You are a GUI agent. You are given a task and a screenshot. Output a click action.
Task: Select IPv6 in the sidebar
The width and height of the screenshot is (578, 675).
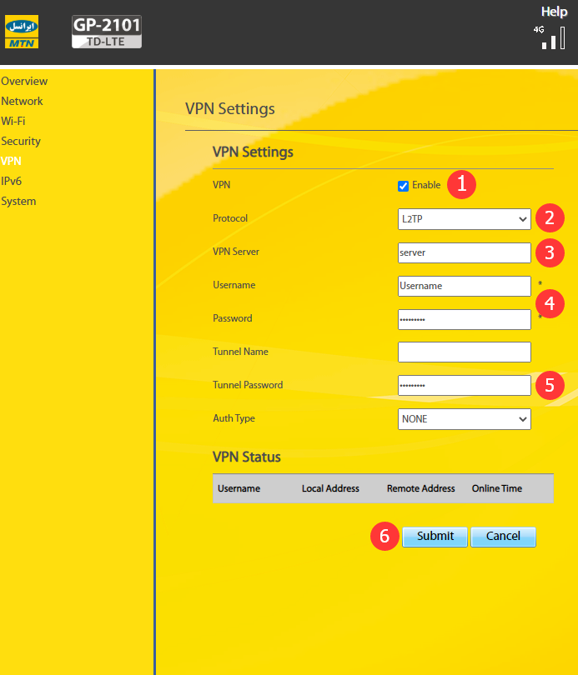[x=12, y=182]
